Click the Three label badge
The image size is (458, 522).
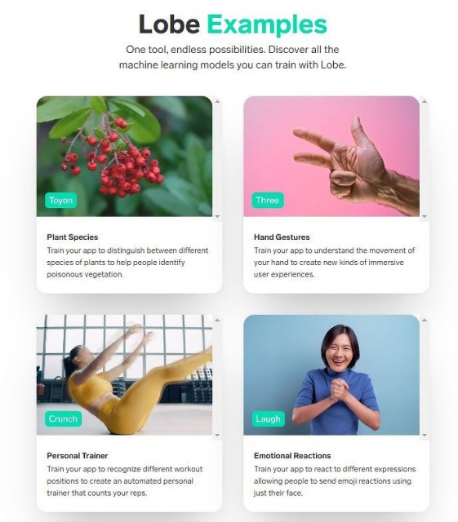click(x=268, y=201)
